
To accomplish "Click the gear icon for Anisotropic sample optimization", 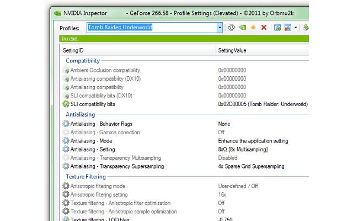I will tap(66, 211).
